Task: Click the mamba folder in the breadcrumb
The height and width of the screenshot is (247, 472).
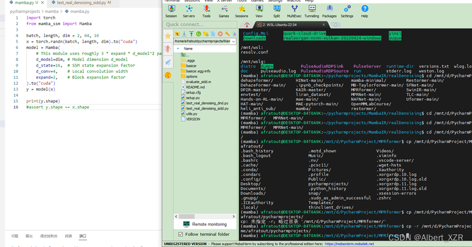Action: pos(52,11)
